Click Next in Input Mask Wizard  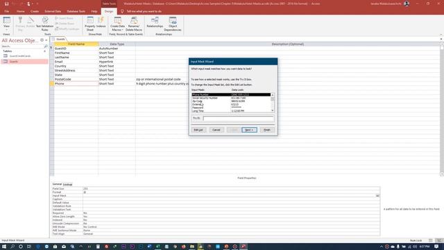(x=249, y=130)
